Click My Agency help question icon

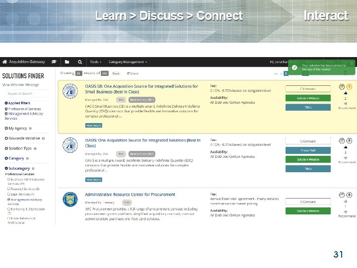[x=30, y=129]
